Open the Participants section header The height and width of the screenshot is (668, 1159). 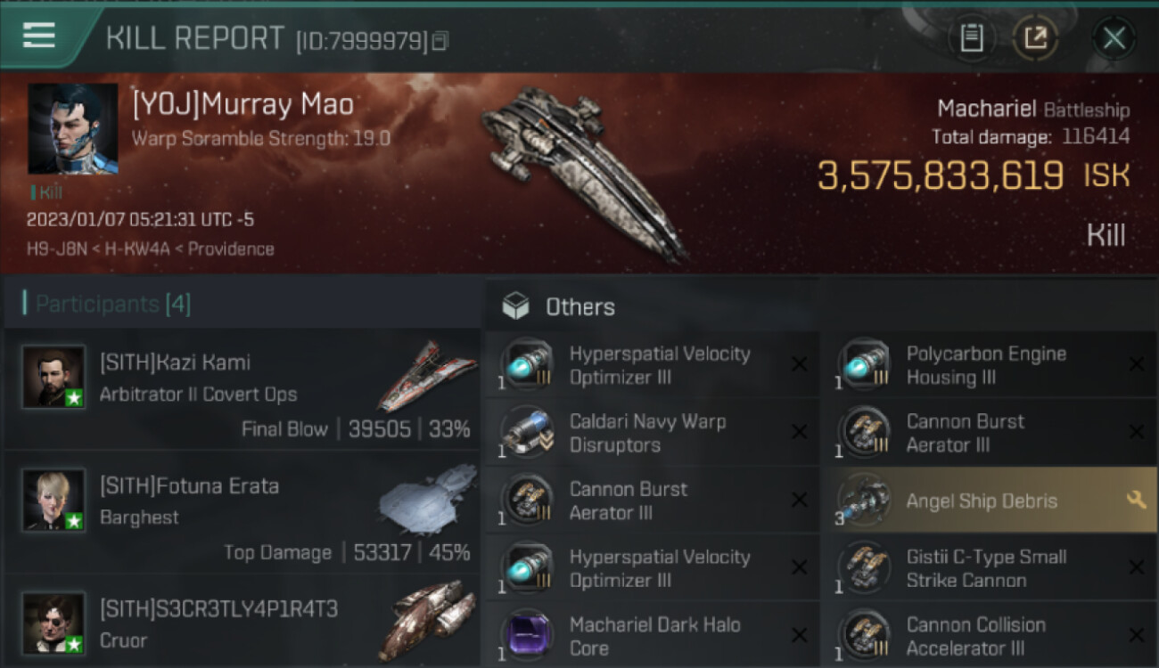click(112, 305)
